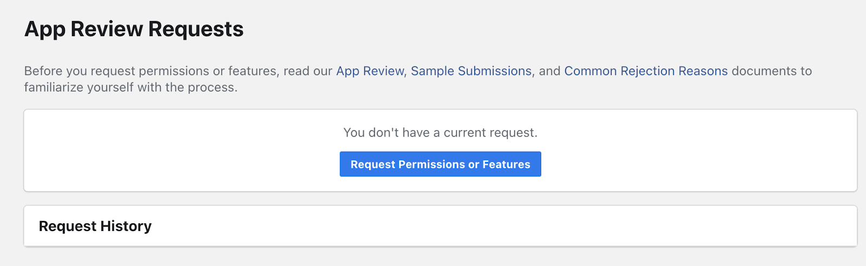Click empty area right of Request History heading
The image size is (866, 266).
487,226
